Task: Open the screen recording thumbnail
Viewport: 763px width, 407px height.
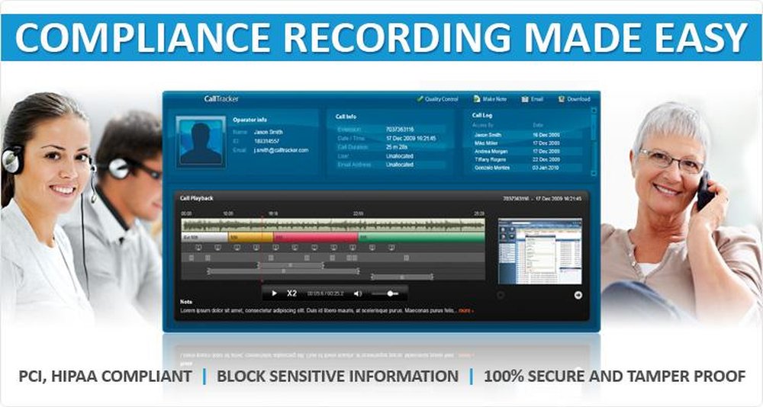Action: (539, 252)
